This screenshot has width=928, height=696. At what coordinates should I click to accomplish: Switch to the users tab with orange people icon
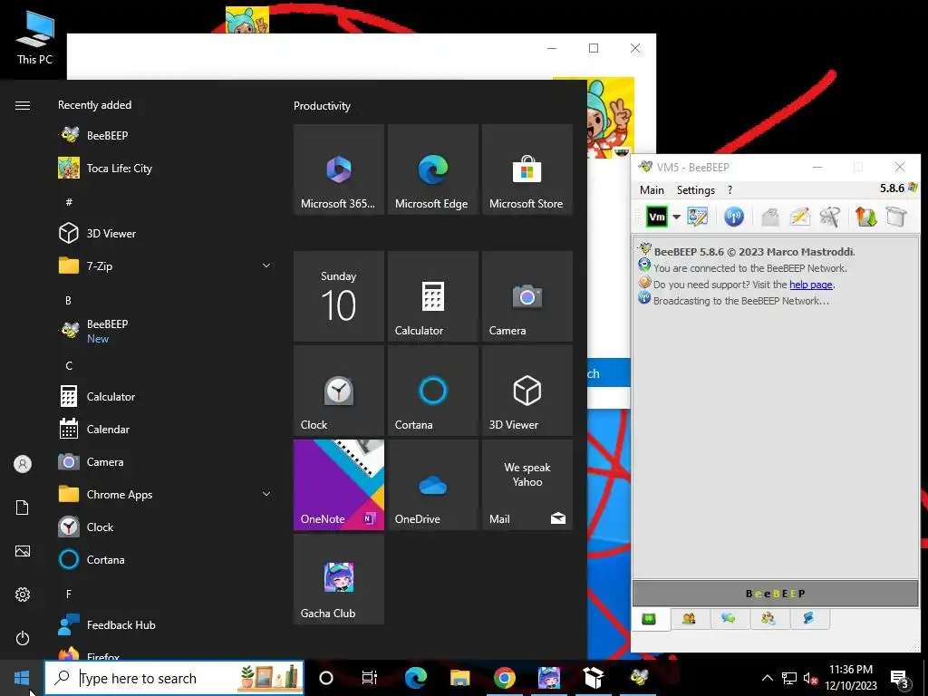689,619
